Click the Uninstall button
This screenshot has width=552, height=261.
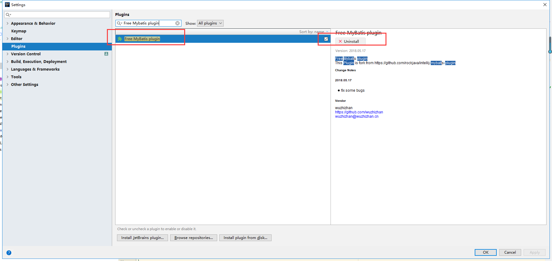coord(350,41)
